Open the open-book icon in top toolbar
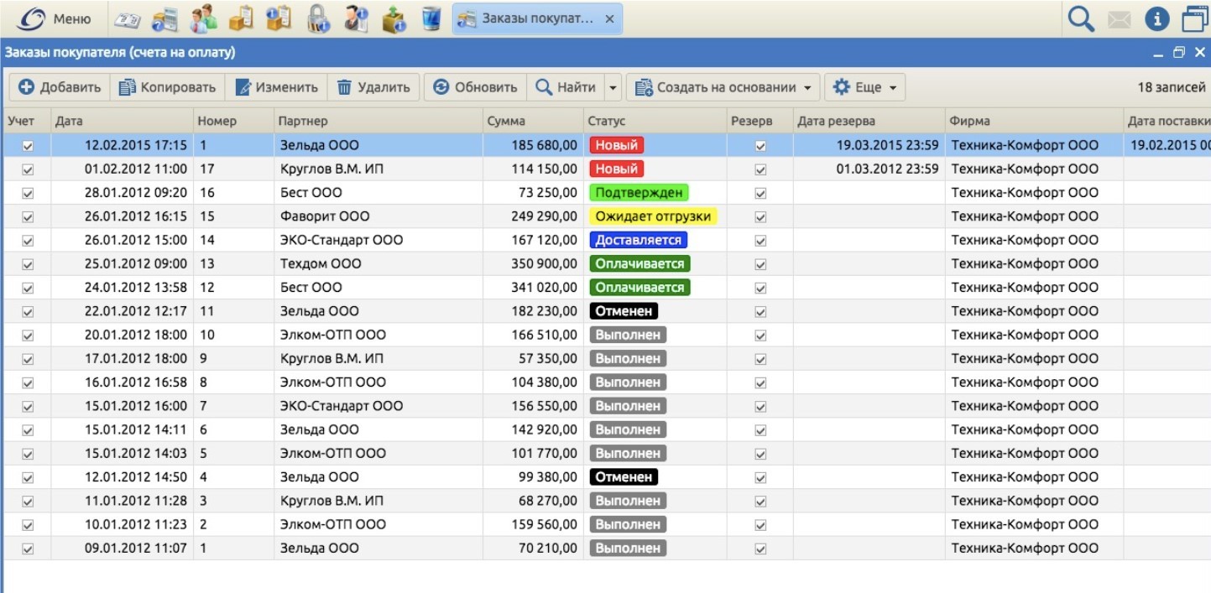Viewport: 1211px width, 593px height. (127, 18)
